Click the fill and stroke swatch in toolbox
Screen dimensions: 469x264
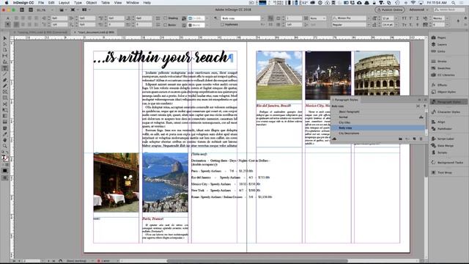5,158
